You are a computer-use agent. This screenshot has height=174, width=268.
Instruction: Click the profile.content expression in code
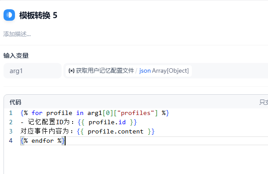click(116, 131)
